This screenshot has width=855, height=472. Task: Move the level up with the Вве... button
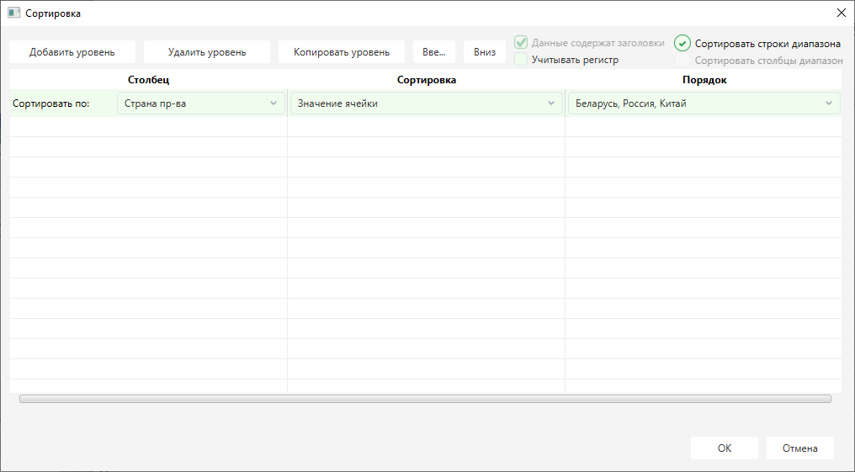(433, 52)
